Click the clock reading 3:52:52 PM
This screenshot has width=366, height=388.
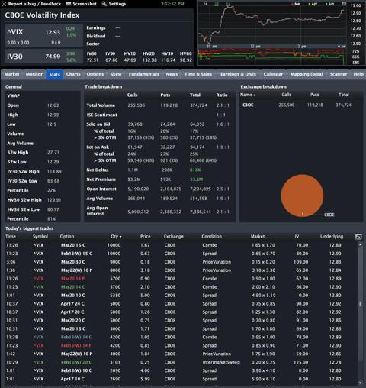coord(172,4)
